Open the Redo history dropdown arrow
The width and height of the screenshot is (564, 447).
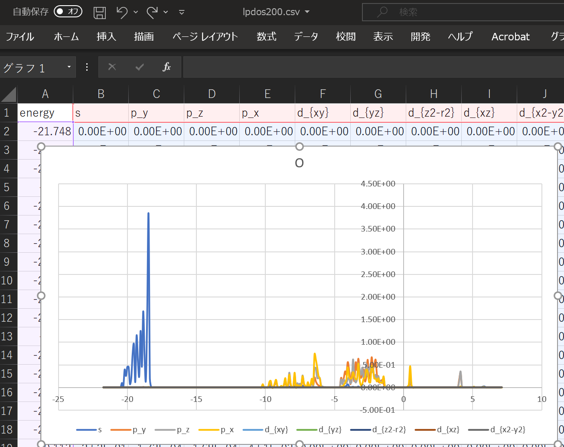[166, 13]
